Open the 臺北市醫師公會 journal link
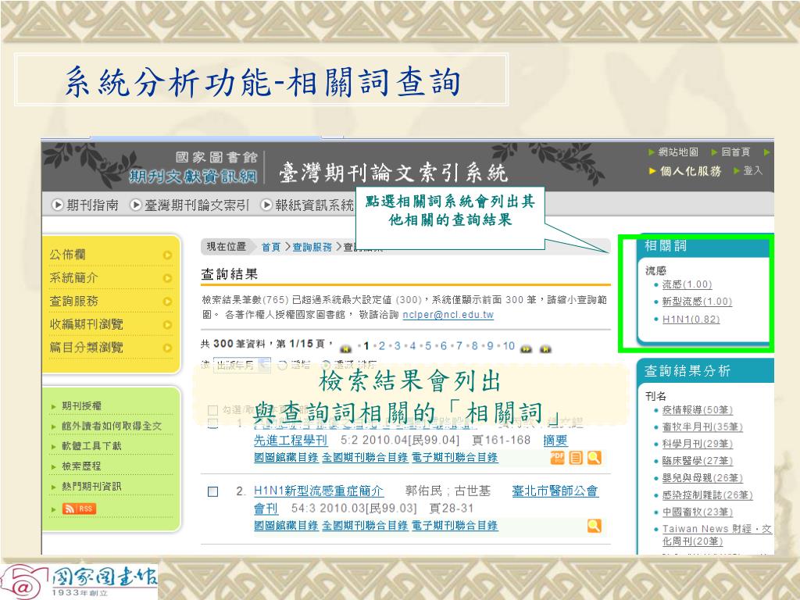800x600 pixels. point(555,491)
